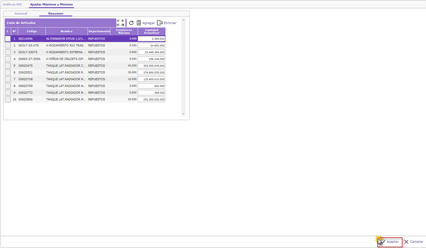Screen dimensions: 426x248
Task: Open the General tab
Action: coord(21,13)
